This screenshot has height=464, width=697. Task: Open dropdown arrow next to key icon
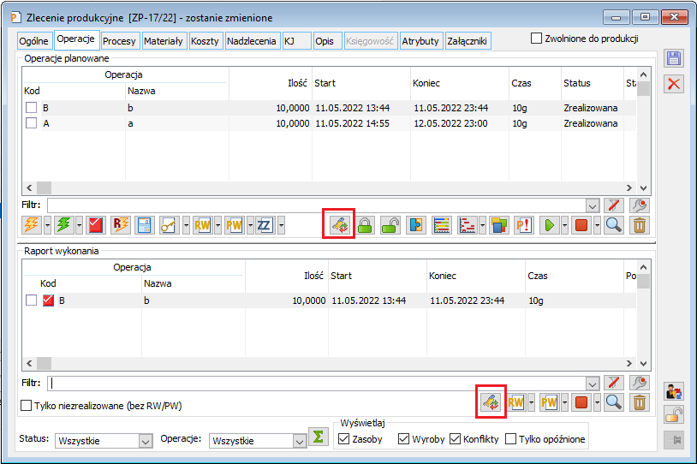tap(186, 225)
